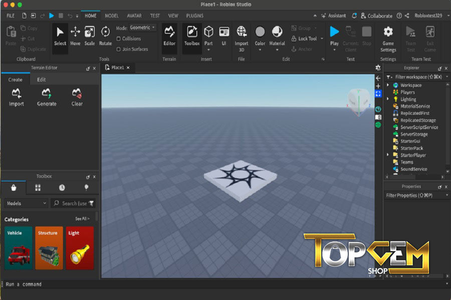This screenshot has width=451, height=300.
Task: Switch to the MODEL ribbon tab
Action: point(111,15)
